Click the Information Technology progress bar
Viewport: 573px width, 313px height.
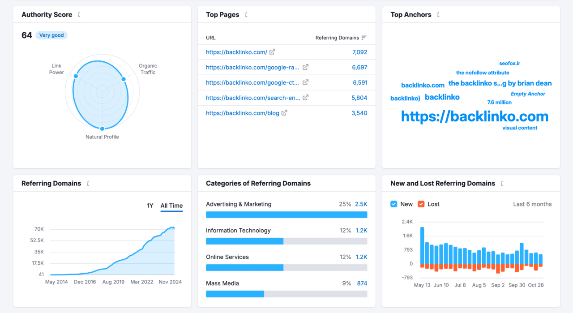pyautogui.click(x=286, y=241)
